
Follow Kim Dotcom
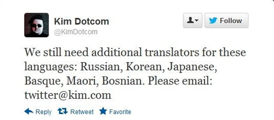tap(227, 21)
